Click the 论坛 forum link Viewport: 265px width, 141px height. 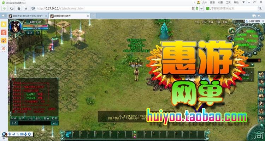click(204, 22)
